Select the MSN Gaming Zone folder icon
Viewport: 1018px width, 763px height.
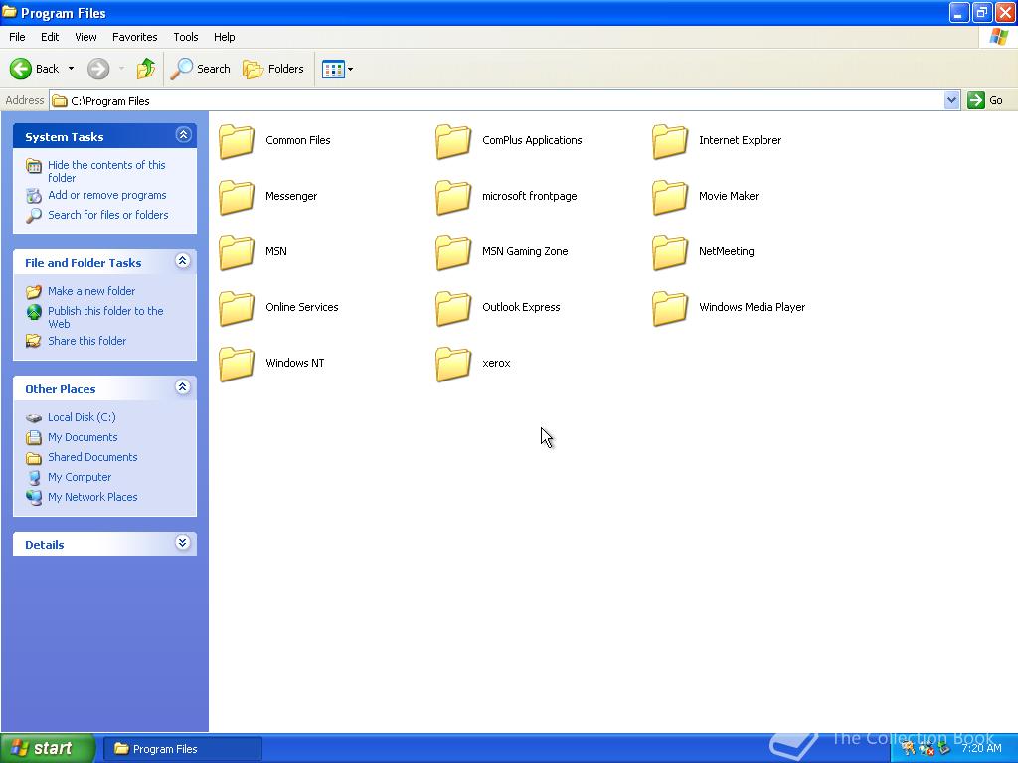[453, 252]
